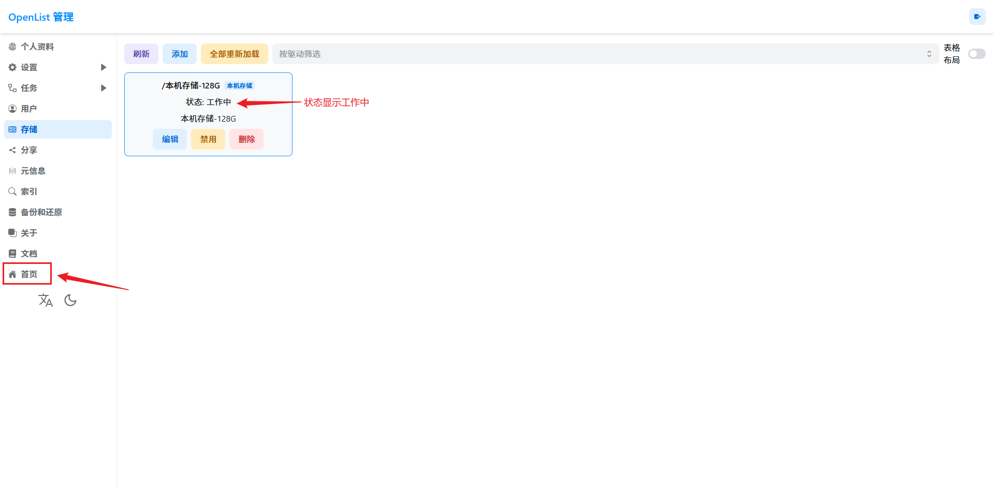Expand the 设置 settings submenu arrow
The image size is (994, 489).
tap(103, 67)
